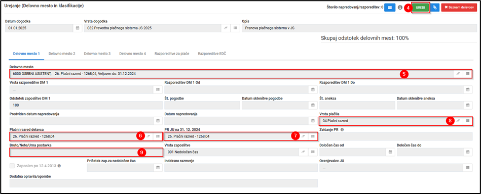
Task: Open the Seznam delavcev list
Action: [459, 8]
